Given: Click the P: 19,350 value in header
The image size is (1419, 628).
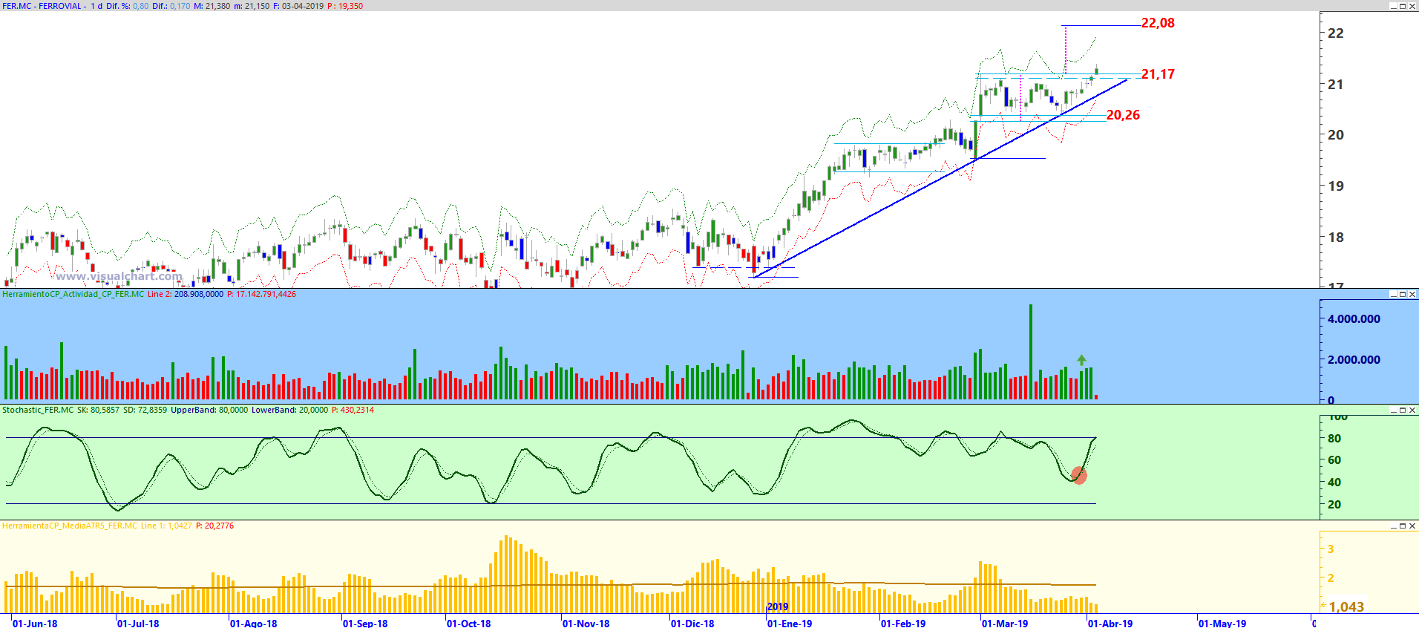Looking at the screenshot, I should tap(345, 6).
